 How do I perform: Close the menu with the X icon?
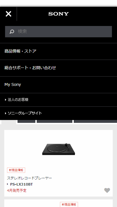point(8,14)
